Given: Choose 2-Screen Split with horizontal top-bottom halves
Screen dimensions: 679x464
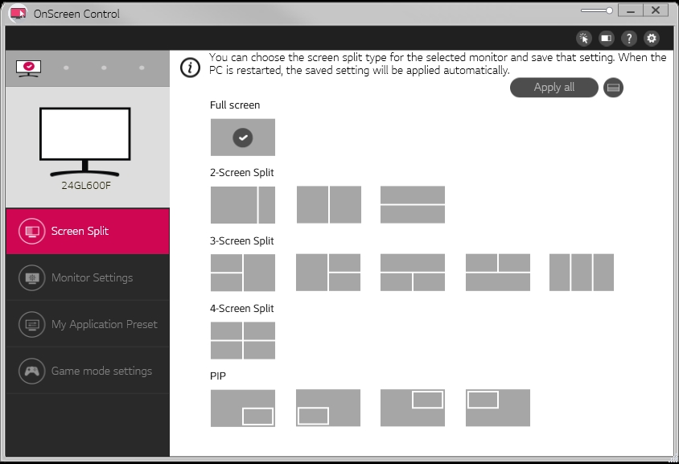Looking at the screenshot, I should coord(412,205).
